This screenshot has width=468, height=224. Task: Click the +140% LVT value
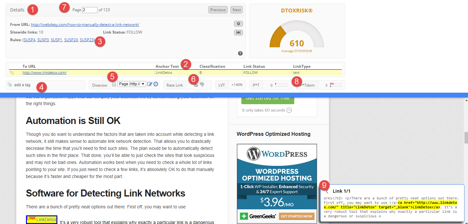[237, 85]
